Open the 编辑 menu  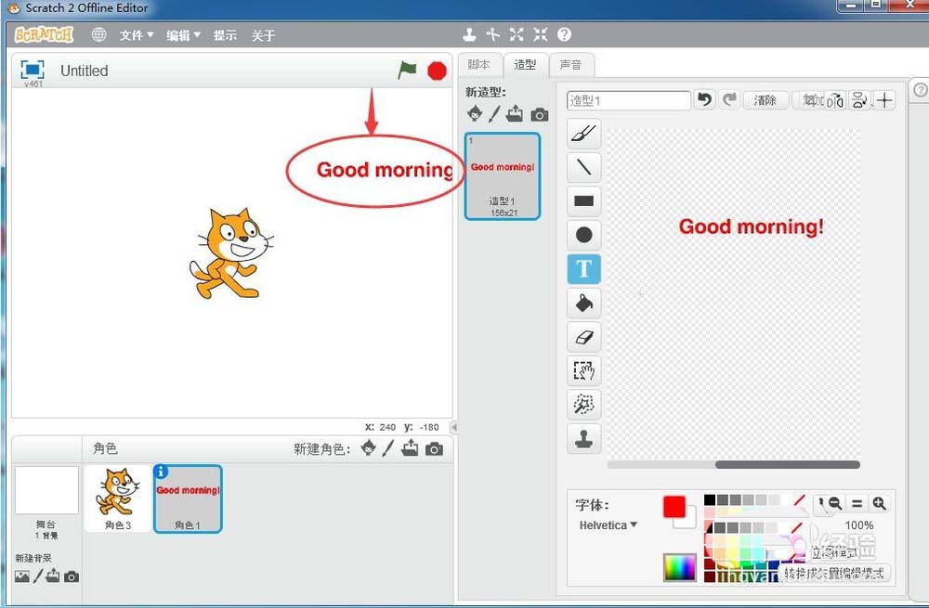[x=183, y=35]
